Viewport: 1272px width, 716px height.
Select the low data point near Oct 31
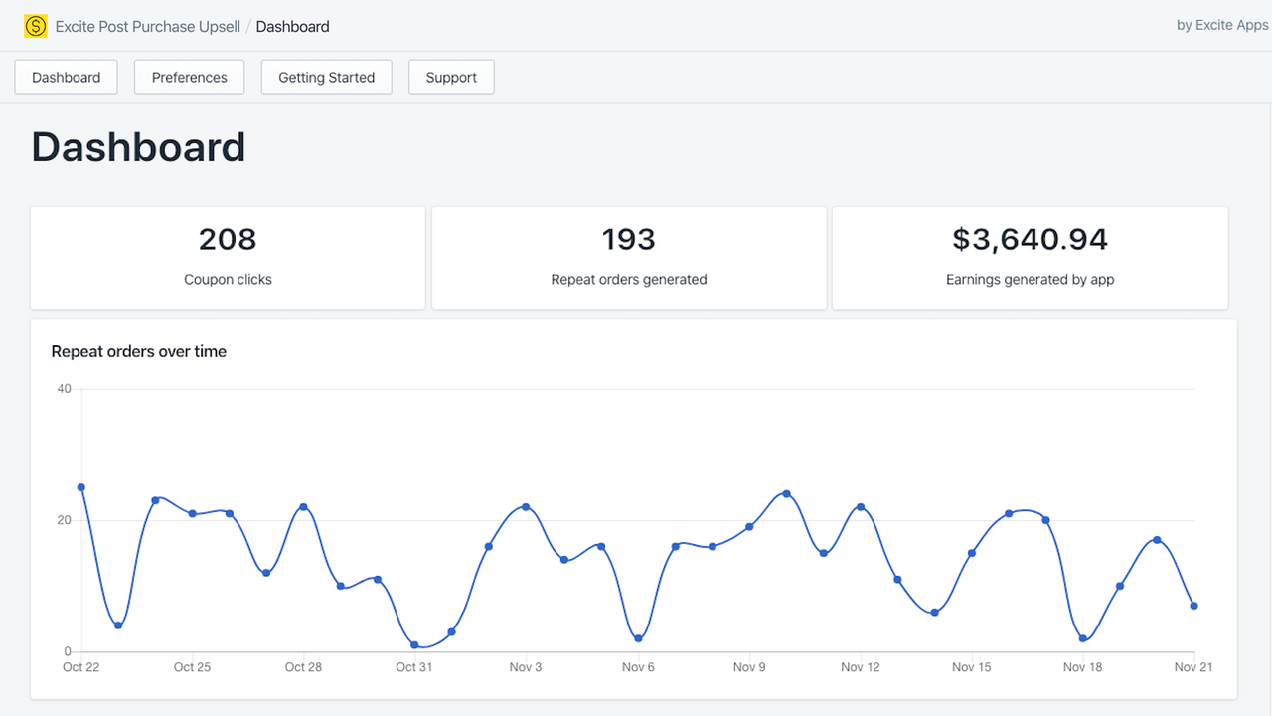point(414,643)
